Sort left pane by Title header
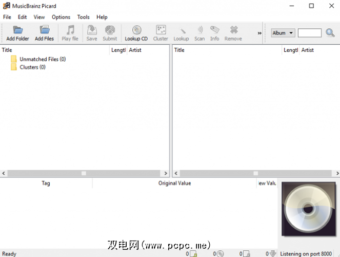Image resolution: width=340 pixels, height=257 pixels. (x=55, y=50)
